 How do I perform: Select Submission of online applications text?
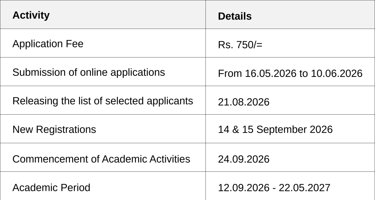pyautogui.click(x=89, y=72)
